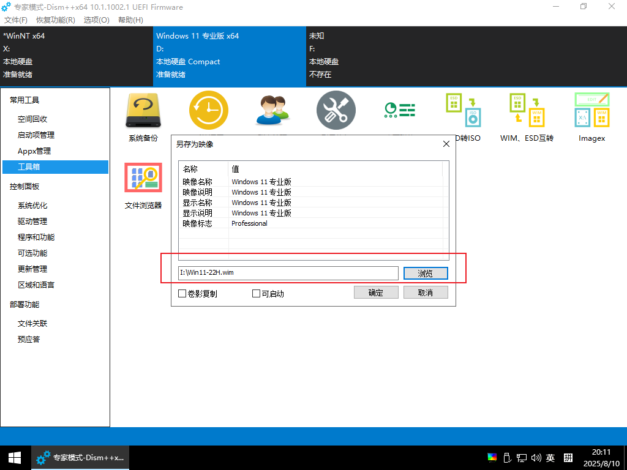Close the 另存为映像 dialog
This screenshot has width=627, height=470.
446,144
